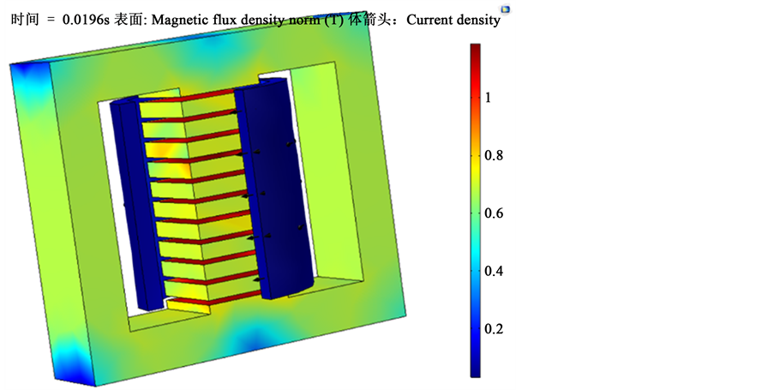Click the small blue icon at top right
Image resolution: width=774 pixels, height=390 pixels.
505,9
